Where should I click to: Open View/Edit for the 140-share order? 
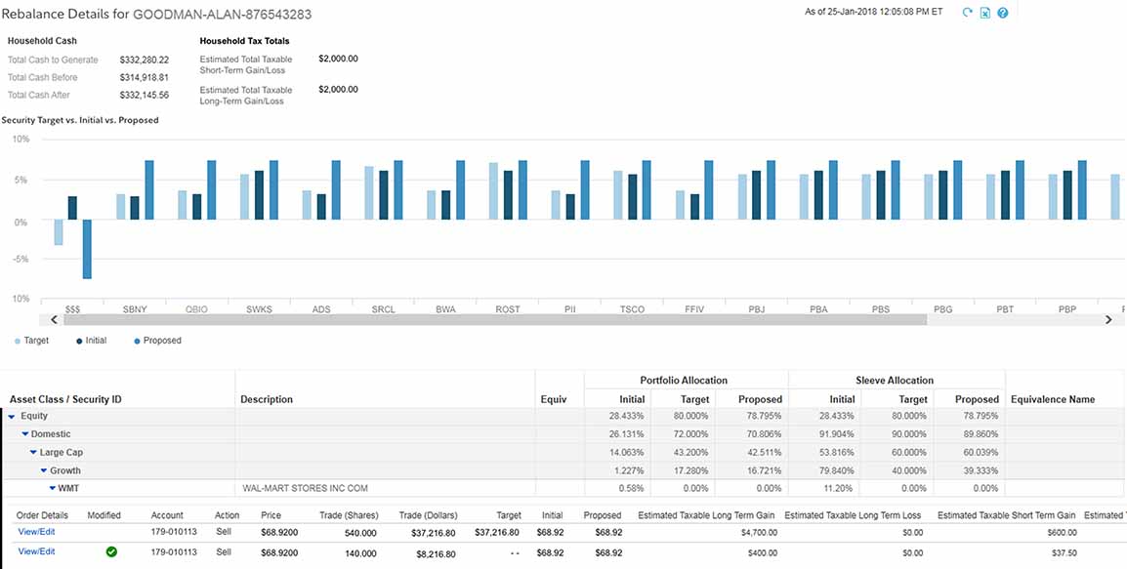click(36, 551)
